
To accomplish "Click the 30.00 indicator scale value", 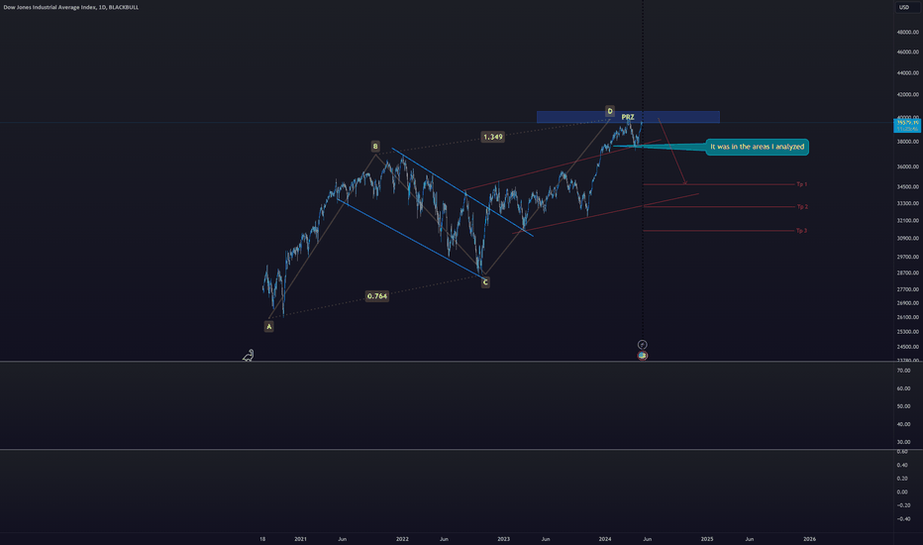I will pyautogui.click(x=903, y=441).
